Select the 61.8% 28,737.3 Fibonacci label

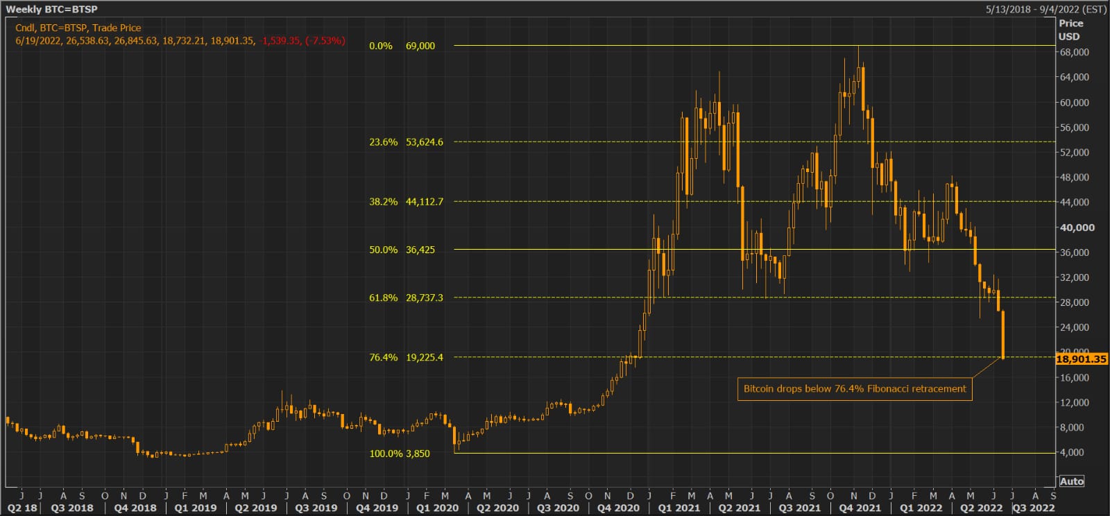click(x=406, y=298)
